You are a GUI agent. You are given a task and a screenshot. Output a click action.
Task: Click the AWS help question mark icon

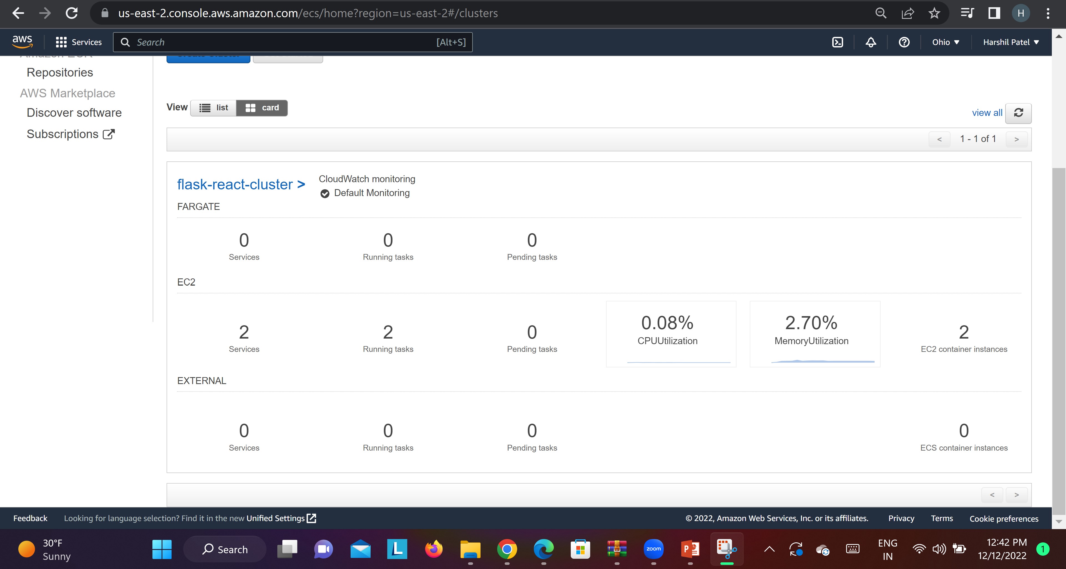904,42
